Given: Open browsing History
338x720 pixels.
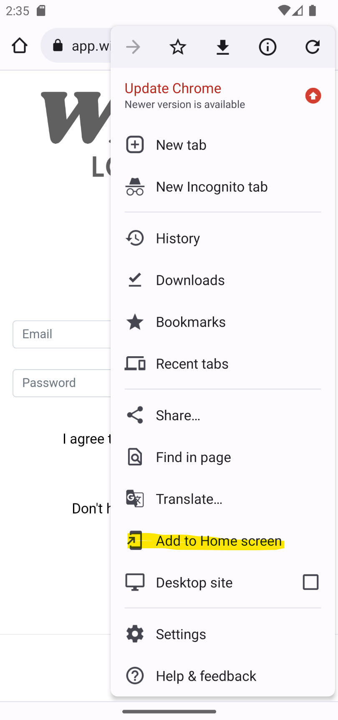Looking at the screenshot, I should [223, 238].
